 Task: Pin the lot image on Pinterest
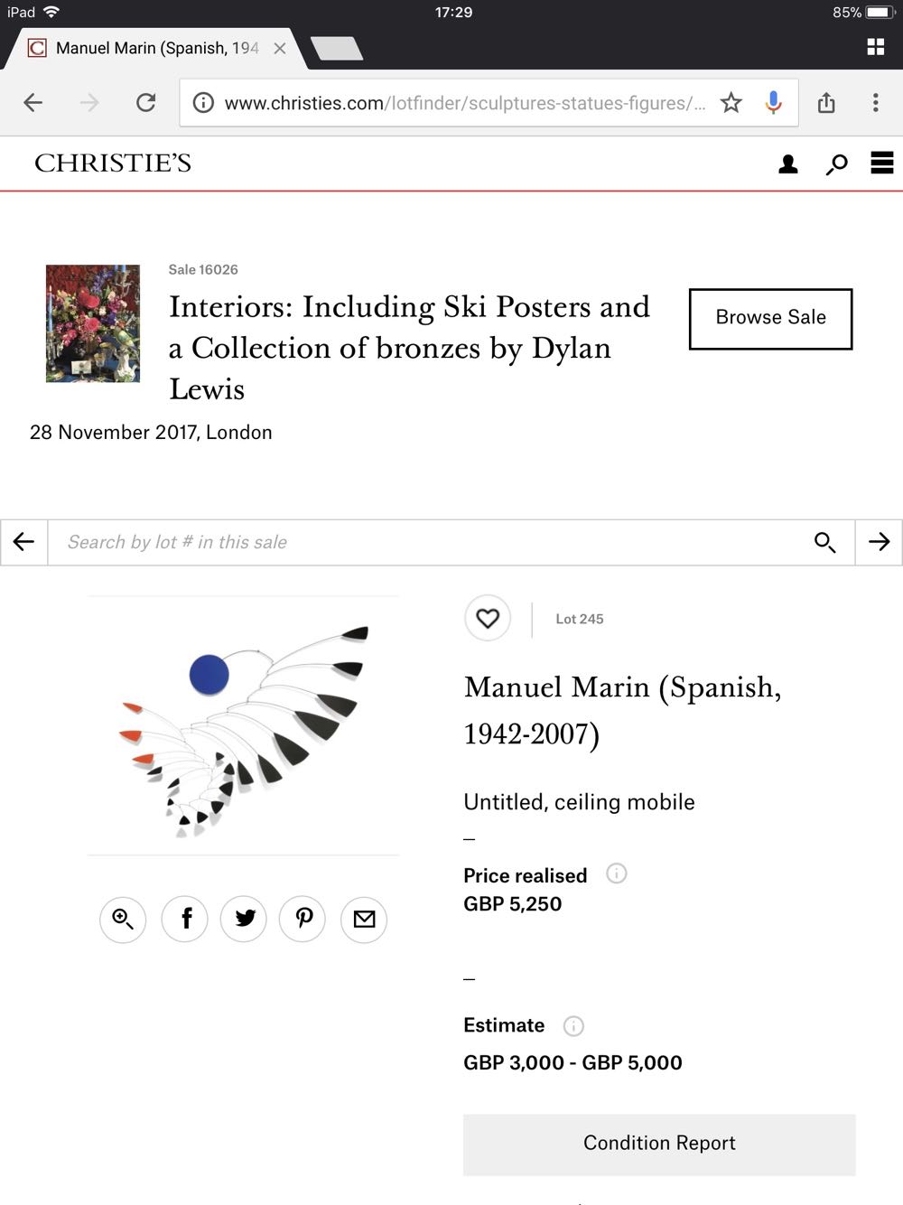303,919
